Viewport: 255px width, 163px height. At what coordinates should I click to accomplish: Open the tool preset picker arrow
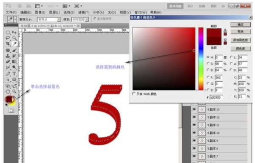point(15,19)
